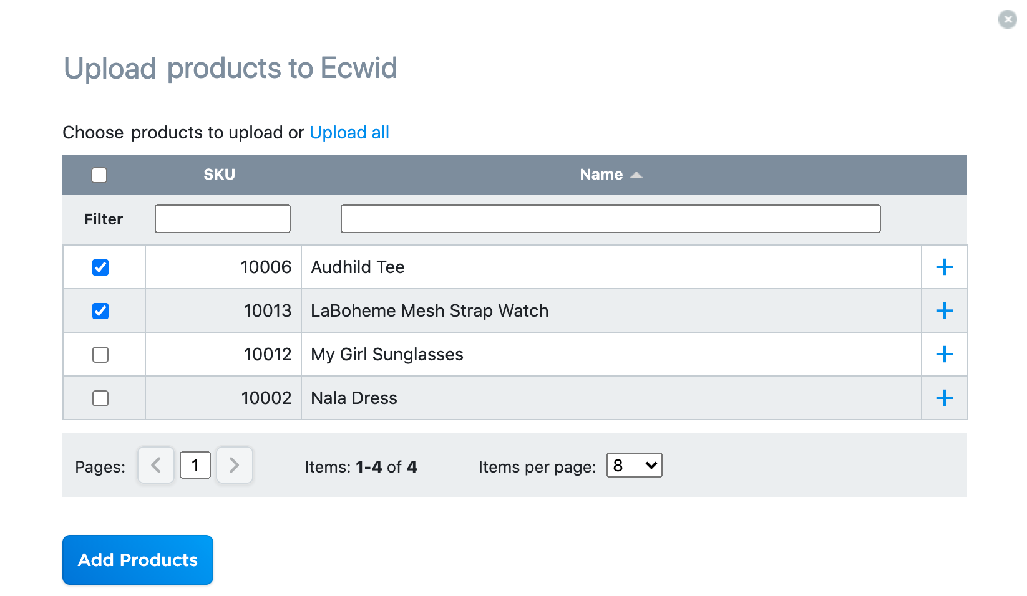The width and height of the screenshot is (1027, 596).
Task: Uncheck LaBoheme Mesh Strap Watch checkbox
Action: click(100, 311)
